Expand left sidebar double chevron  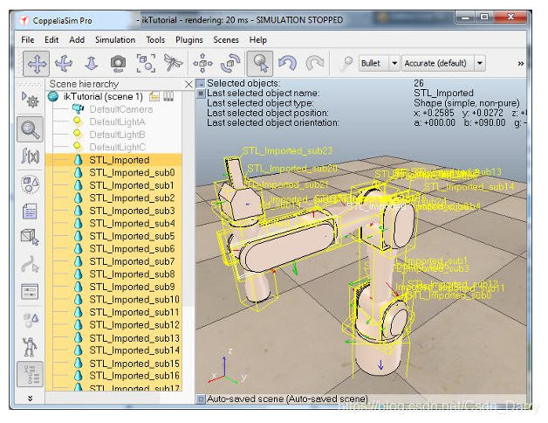30,399
